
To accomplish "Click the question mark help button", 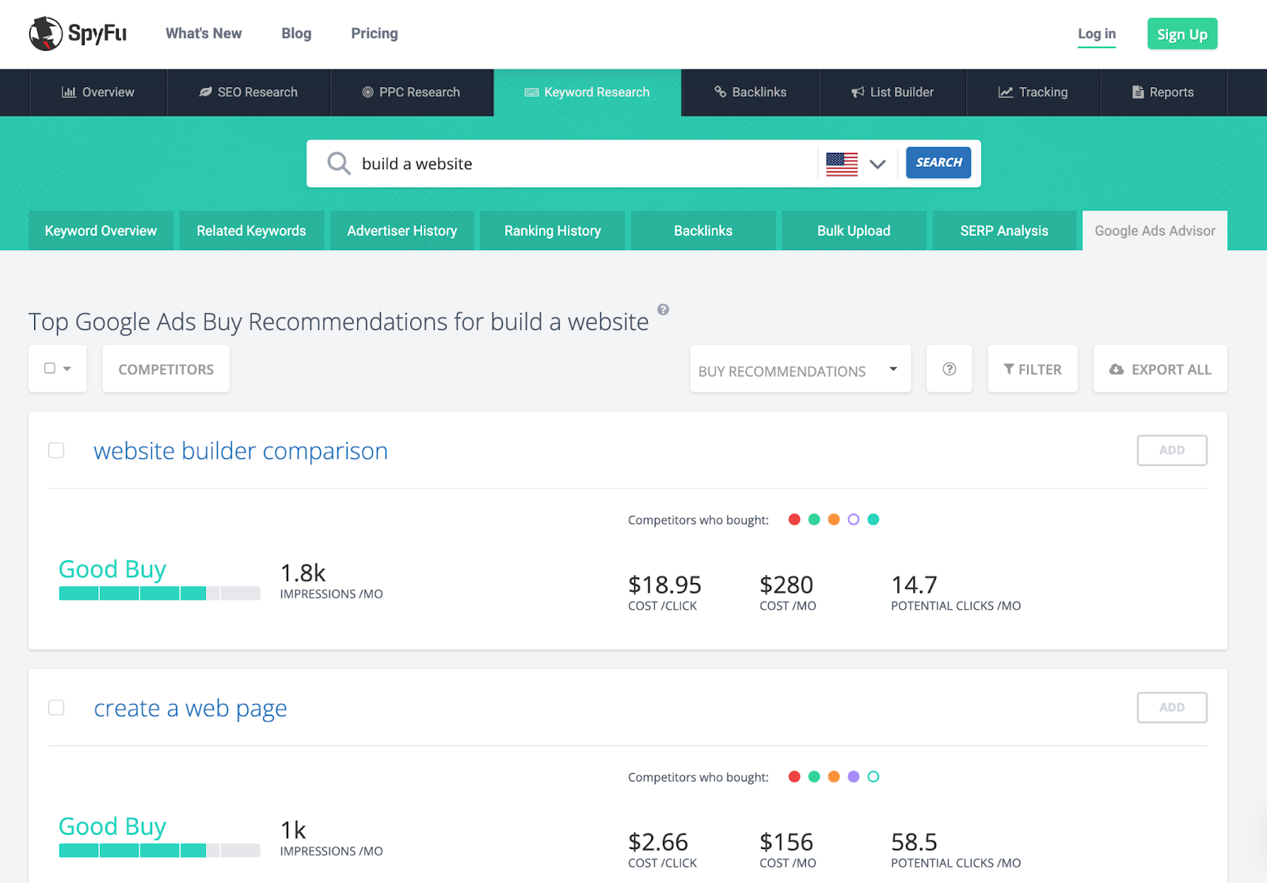I will coord(949,369).
